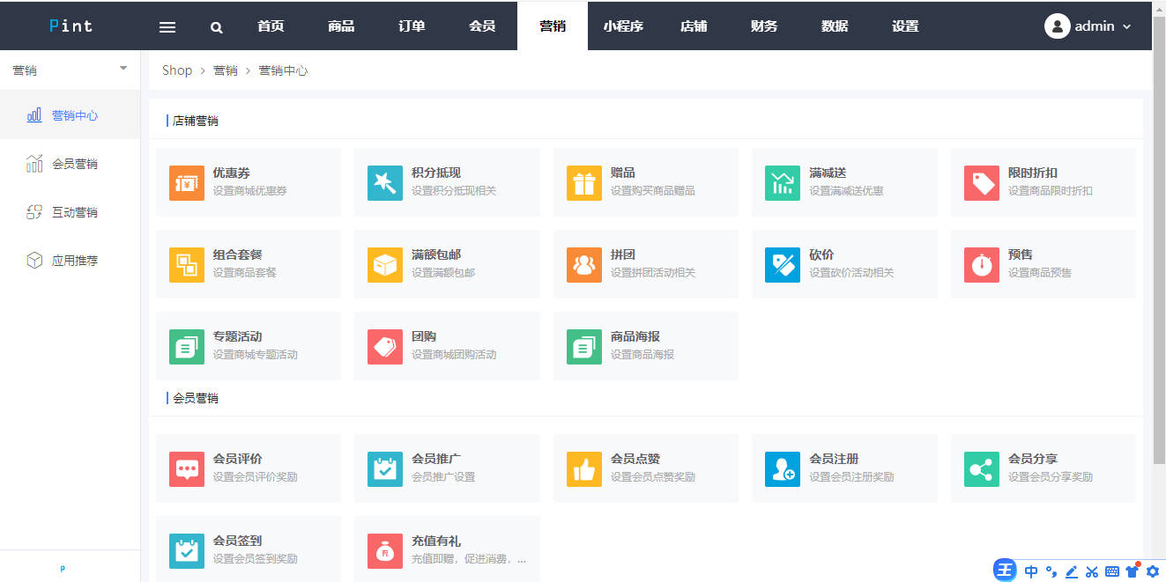
Task: Open the 砍价 icon
Action: point(783,264)
